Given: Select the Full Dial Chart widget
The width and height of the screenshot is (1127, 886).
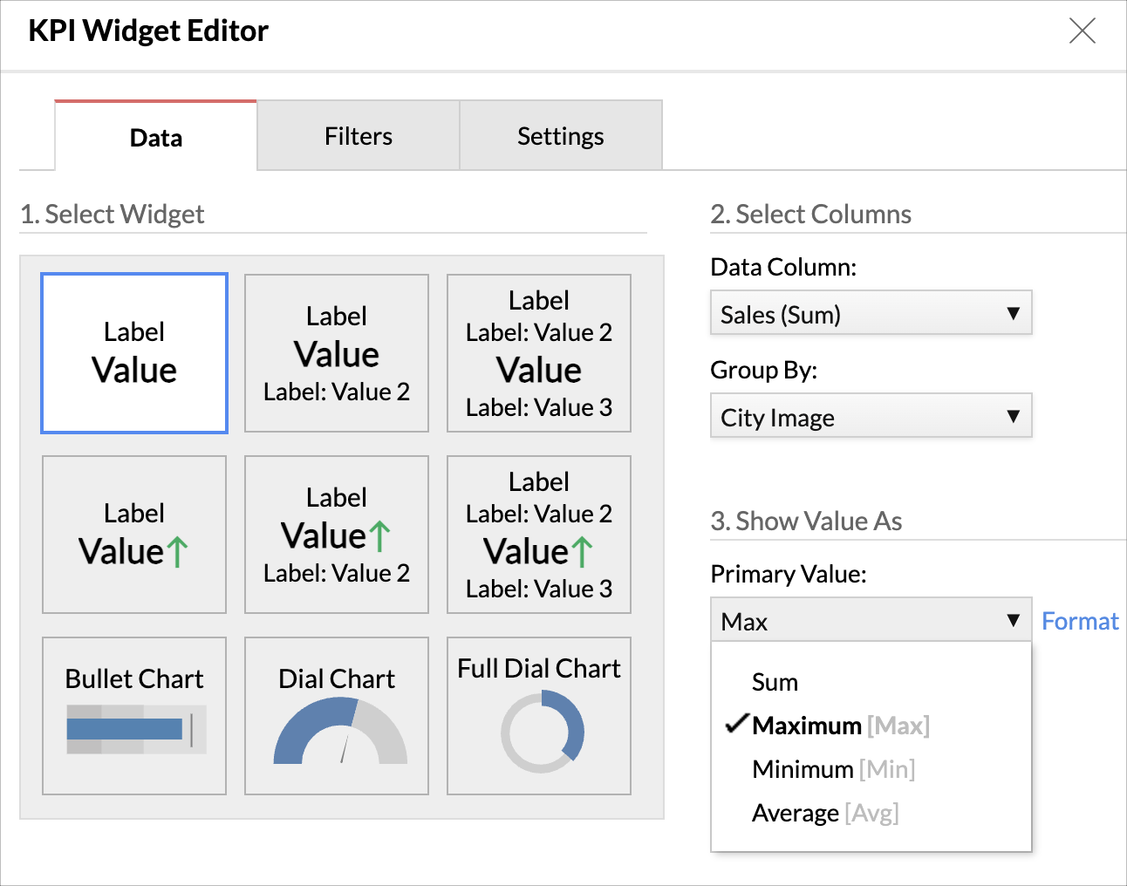Looking at the screenshot, I should 539,716.
